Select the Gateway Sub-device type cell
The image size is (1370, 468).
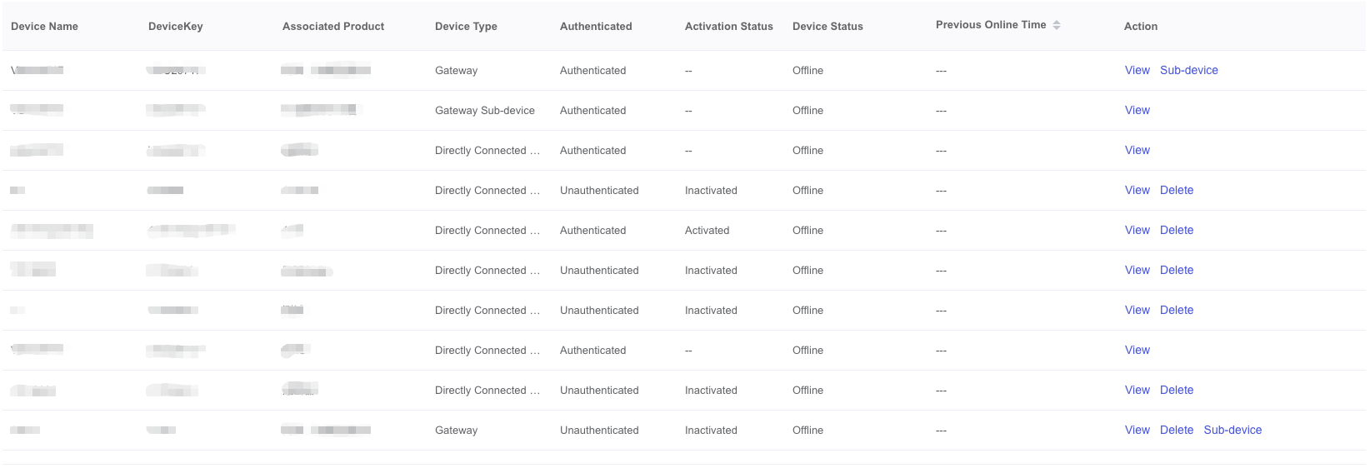point(484,110)
